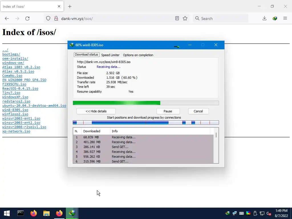Open the oem-installs/ folder link
Viewport: 292px width, 219px height.
click(x=15, y=58)
